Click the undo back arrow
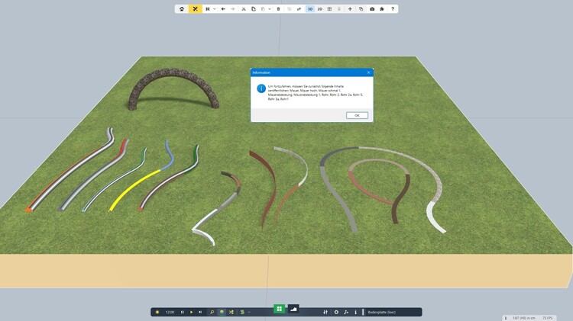The width and height of the screenshot is (573, 321). click(223, 8)
